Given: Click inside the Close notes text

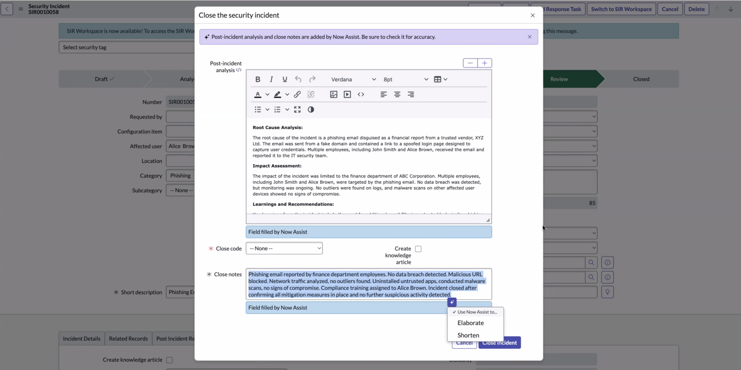Looking at the screenshot, I should (x=369, y=284).
